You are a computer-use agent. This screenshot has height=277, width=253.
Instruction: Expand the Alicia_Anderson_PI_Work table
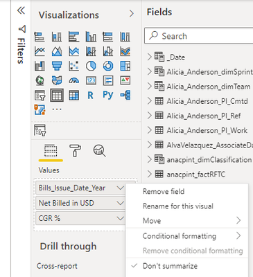150,130
